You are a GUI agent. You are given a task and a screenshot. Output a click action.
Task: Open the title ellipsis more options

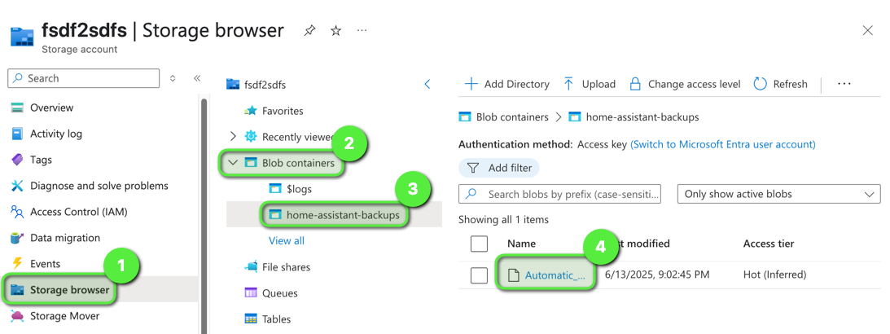362,31
